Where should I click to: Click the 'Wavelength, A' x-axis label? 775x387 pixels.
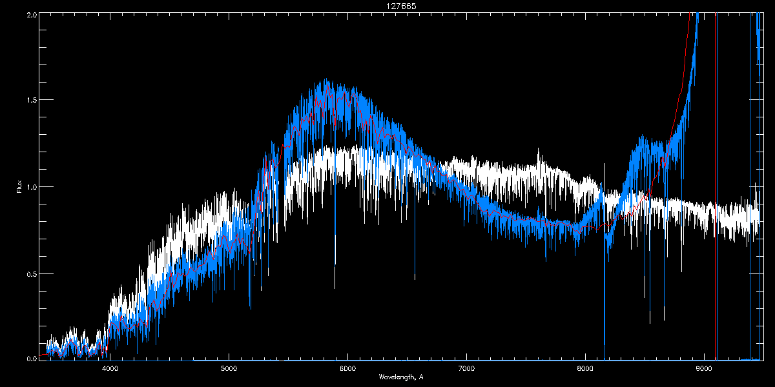401,377
